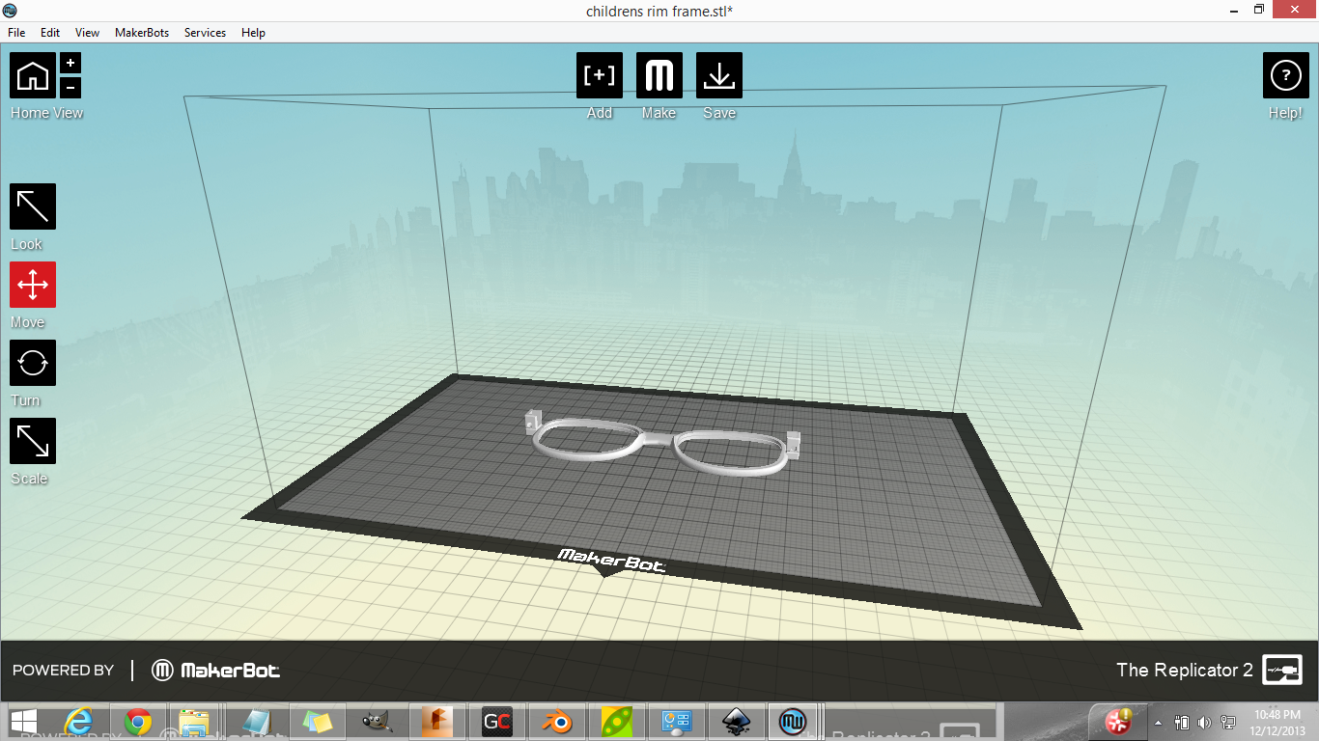This screenshot has height=741, width=1319.
Task: Select the red Move tool
Action: coord(33,285)
